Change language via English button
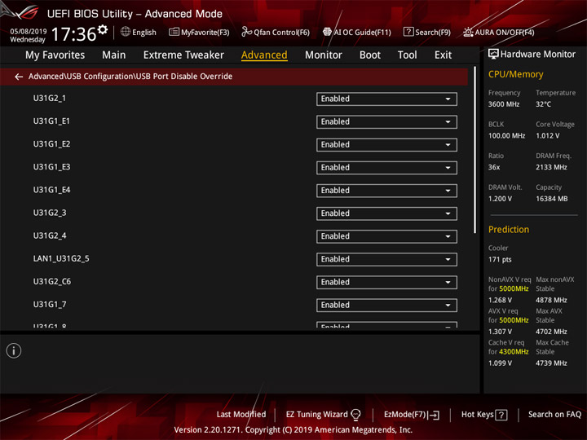Screen dimensions: 587x440 [139, 32]
